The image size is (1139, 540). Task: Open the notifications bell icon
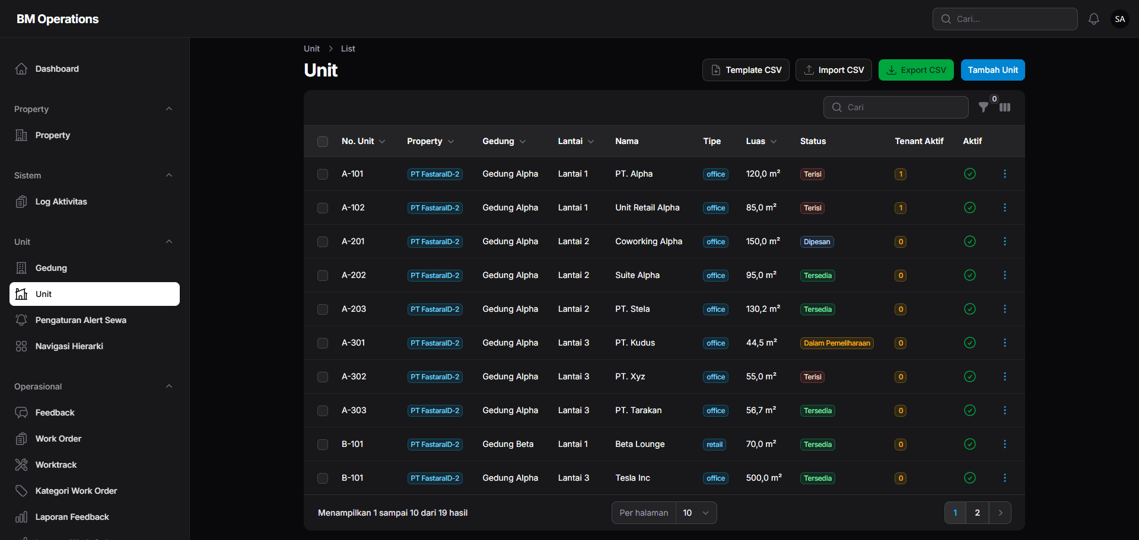[1093, 19]
